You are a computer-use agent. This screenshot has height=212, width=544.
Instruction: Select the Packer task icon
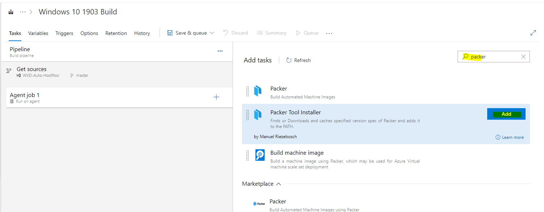click(258, 91)
